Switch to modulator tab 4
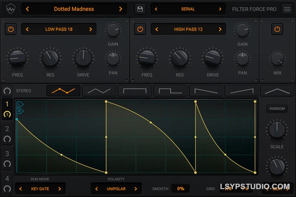Screen dimensions: 296x197 [7, 178]
